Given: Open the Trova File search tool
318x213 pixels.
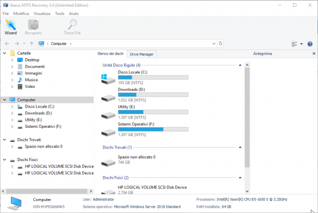Looking at the screenshot, I should tap(72, 27).
